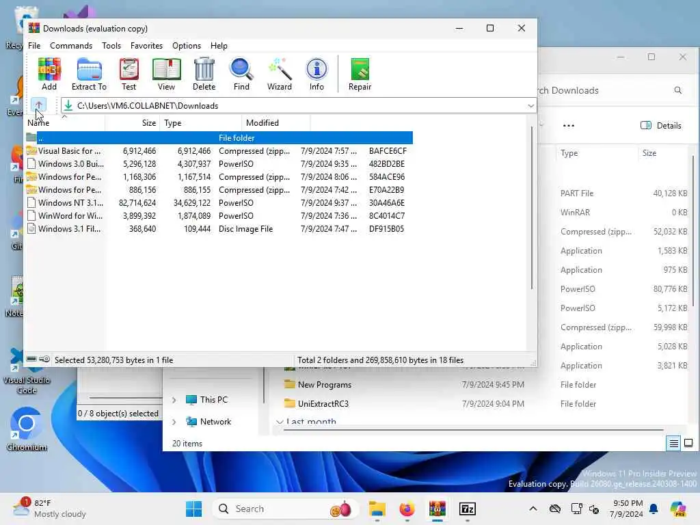Click the WinRAR address path field
The width and height of the screenshot is (700, 525).
coord(298,106)
